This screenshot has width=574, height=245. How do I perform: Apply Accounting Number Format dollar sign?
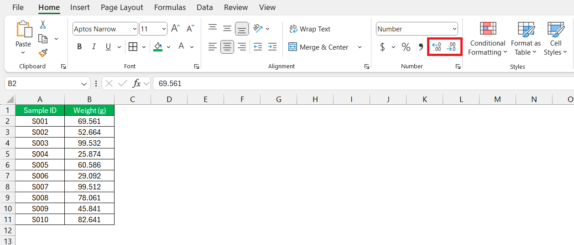(x=382, y=47)
